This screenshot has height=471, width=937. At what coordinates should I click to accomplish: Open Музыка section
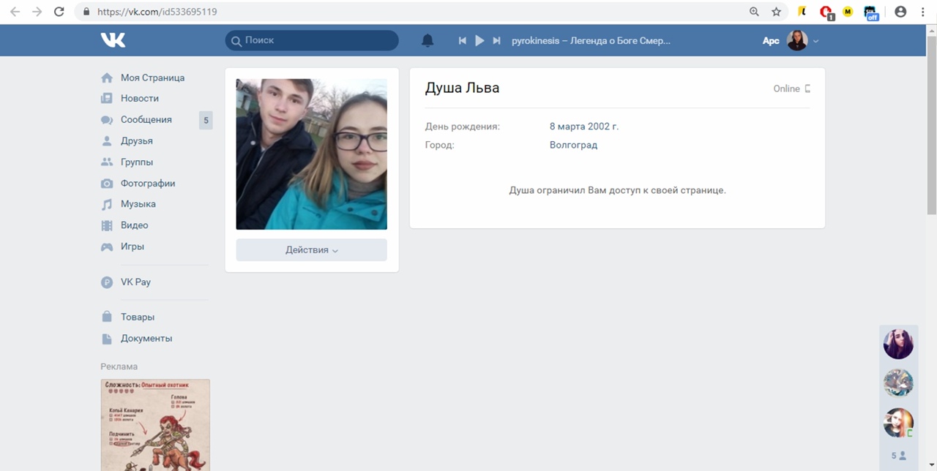(x=138, y=204)
